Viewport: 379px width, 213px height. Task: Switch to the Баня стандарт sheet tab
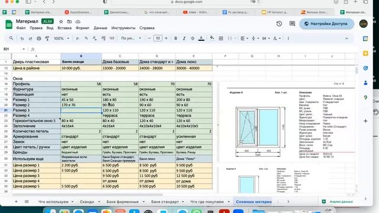165,202
